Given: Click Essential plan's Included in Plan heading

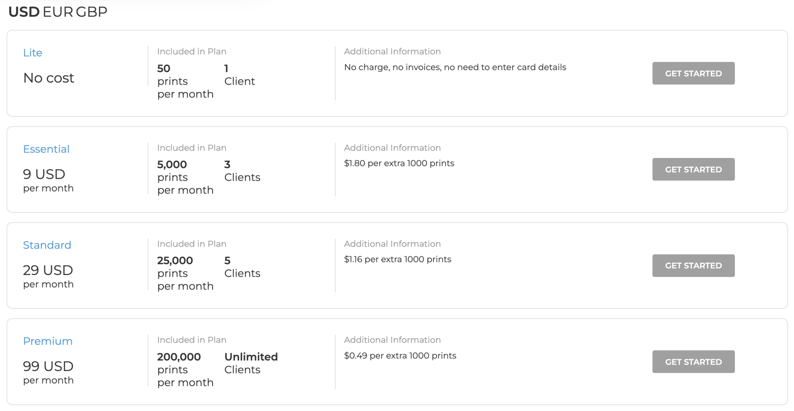Looking at the screenshot, I should (x=192, y=147).
